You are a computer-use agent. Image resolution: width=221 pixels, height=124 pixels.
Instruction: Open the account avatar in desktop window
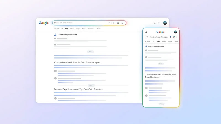pos(165,23)
